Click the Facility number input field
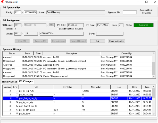Screen dimensions: 158x123 click(18, 12)
